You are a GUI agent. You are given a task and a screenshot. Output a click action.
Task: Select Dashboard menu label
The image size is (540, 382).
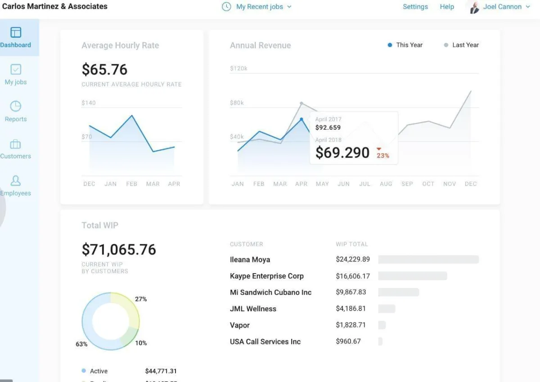pos(16,45)
